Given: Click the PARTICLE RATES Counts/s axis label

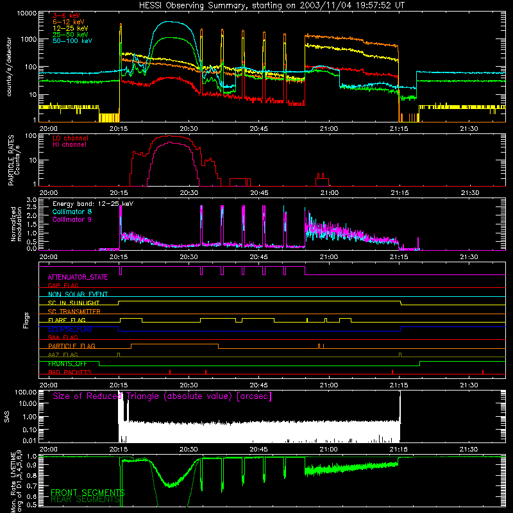Looking at the screenshot, I should point(13,160).
